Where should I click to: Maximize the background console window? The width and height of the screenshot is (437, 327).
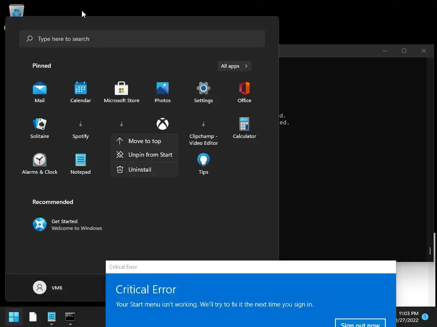tap(404, 51)
